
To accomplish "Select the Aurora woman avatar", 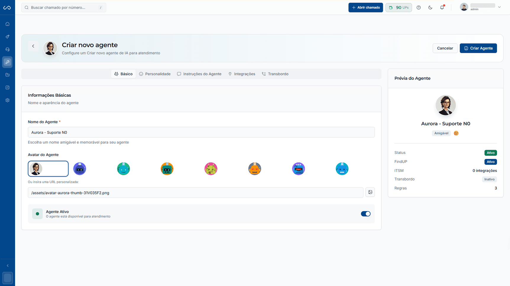I will [x=48, y=169].
